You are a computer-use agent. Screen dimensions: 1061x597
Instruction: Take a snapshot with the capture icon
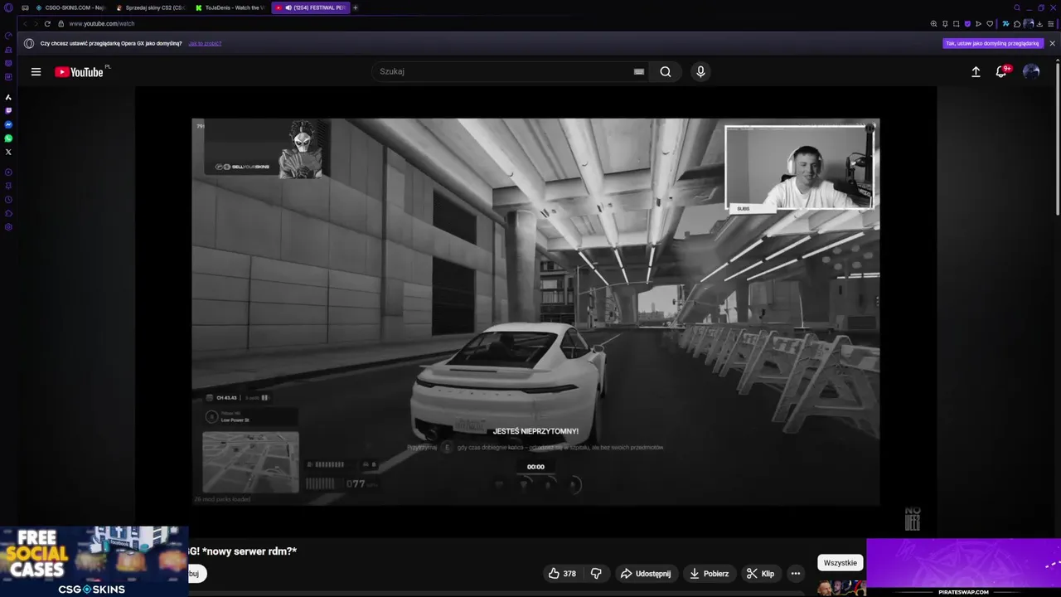956,24
